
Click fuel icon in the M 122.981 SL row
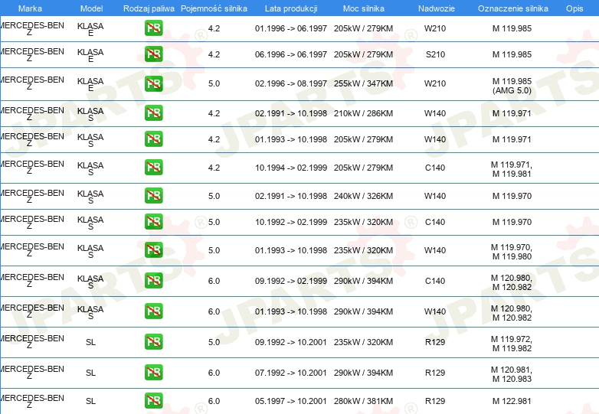(x=153, y=401)
